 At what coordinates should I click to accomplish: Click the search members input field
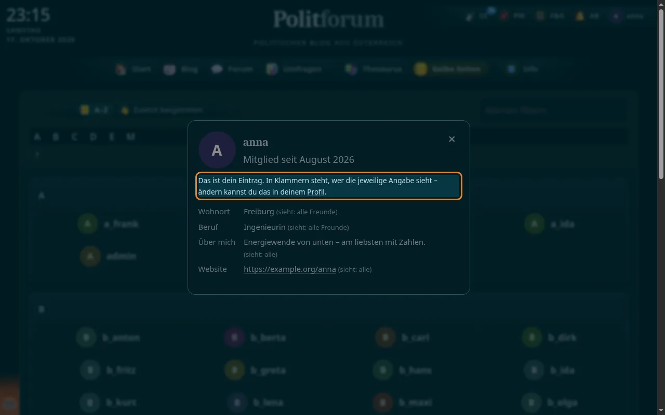coord(552,110)
